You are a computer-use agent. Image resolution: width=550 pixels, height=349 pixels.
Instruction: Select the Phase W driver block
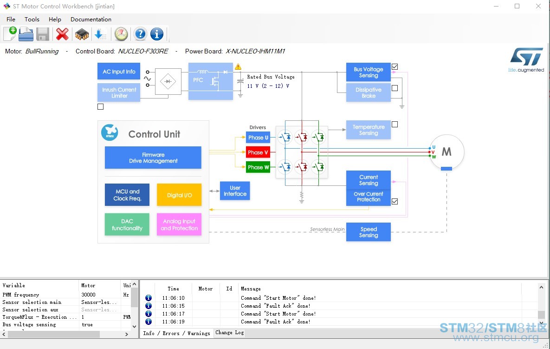coord(258,167)
